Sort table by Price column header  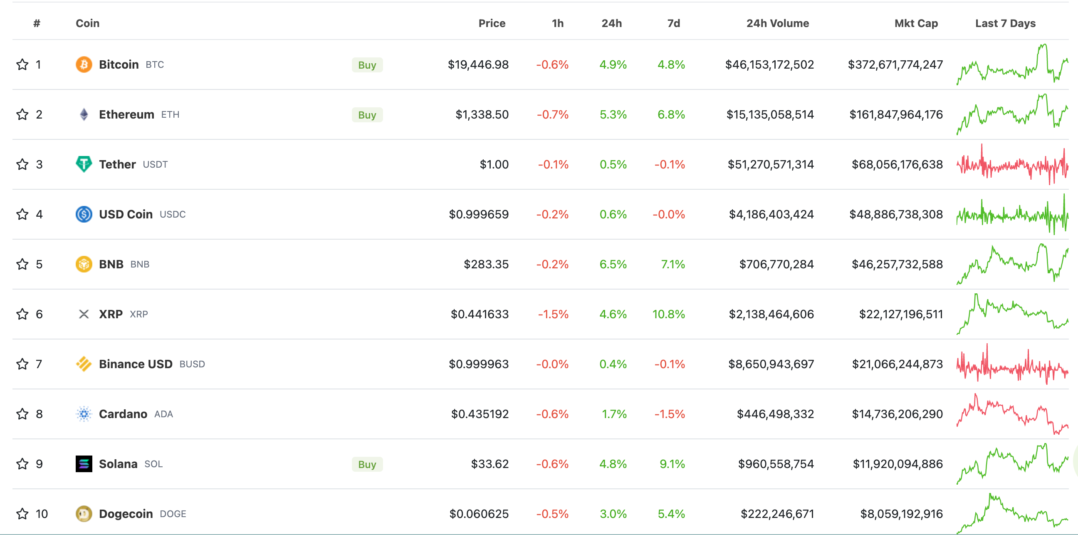coord(492,23)
